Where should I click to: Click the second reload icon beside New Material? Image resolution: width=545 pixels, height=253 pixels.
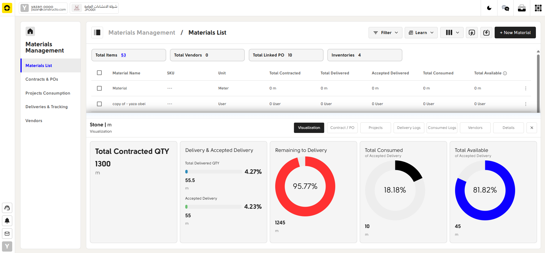pyautogui.click(x=486, y=33)
